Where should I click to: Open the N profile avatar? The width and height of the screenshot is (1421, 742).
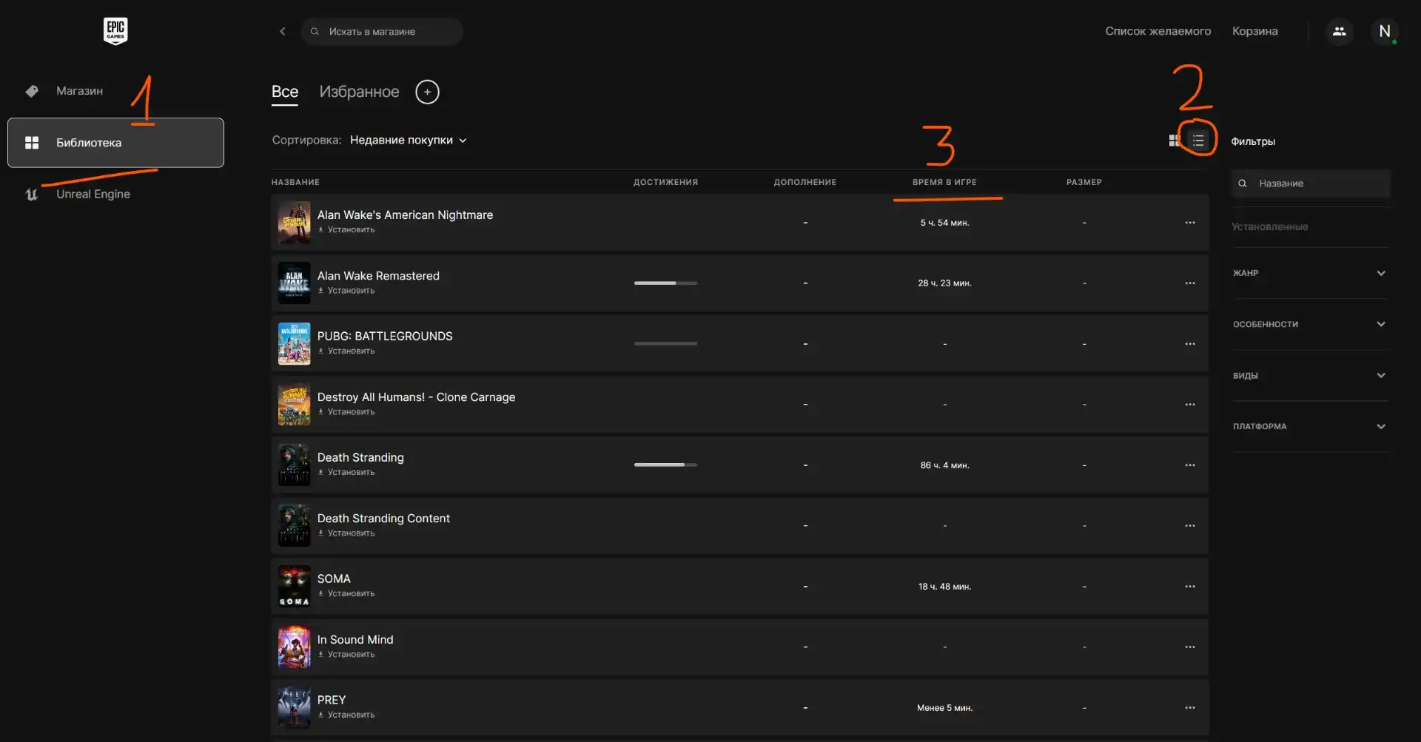(x=1385, y=31)
